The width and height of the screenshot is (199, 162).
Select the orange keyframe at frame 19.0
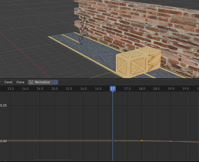[x=171, y=141]
